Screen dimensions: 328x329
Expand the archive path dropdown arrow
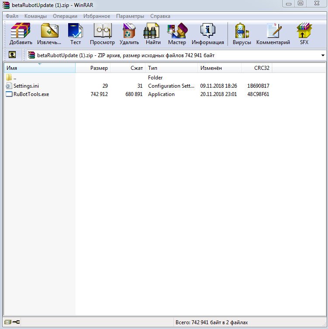point(323,55)
